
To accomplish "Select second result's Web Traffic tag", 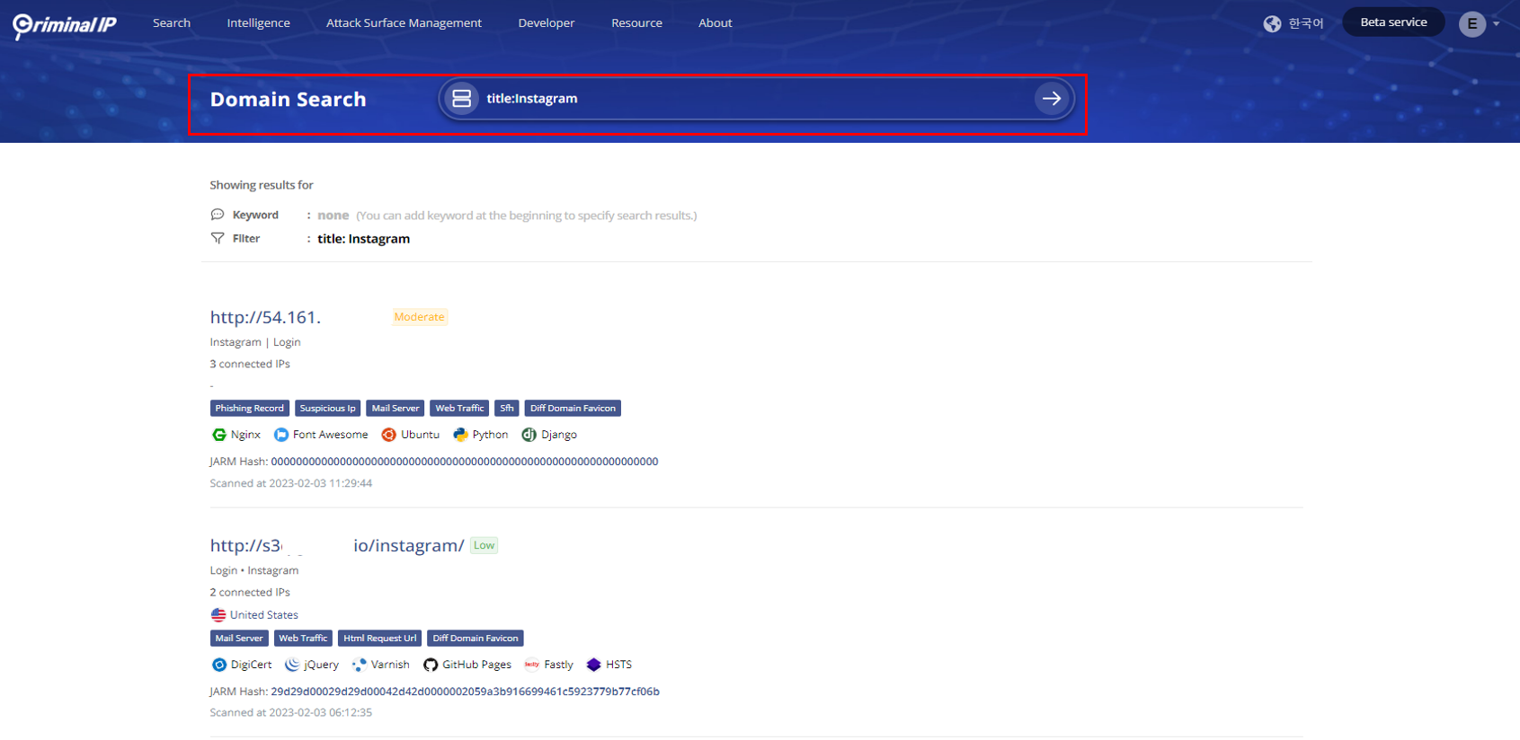I will click(303, 639).
